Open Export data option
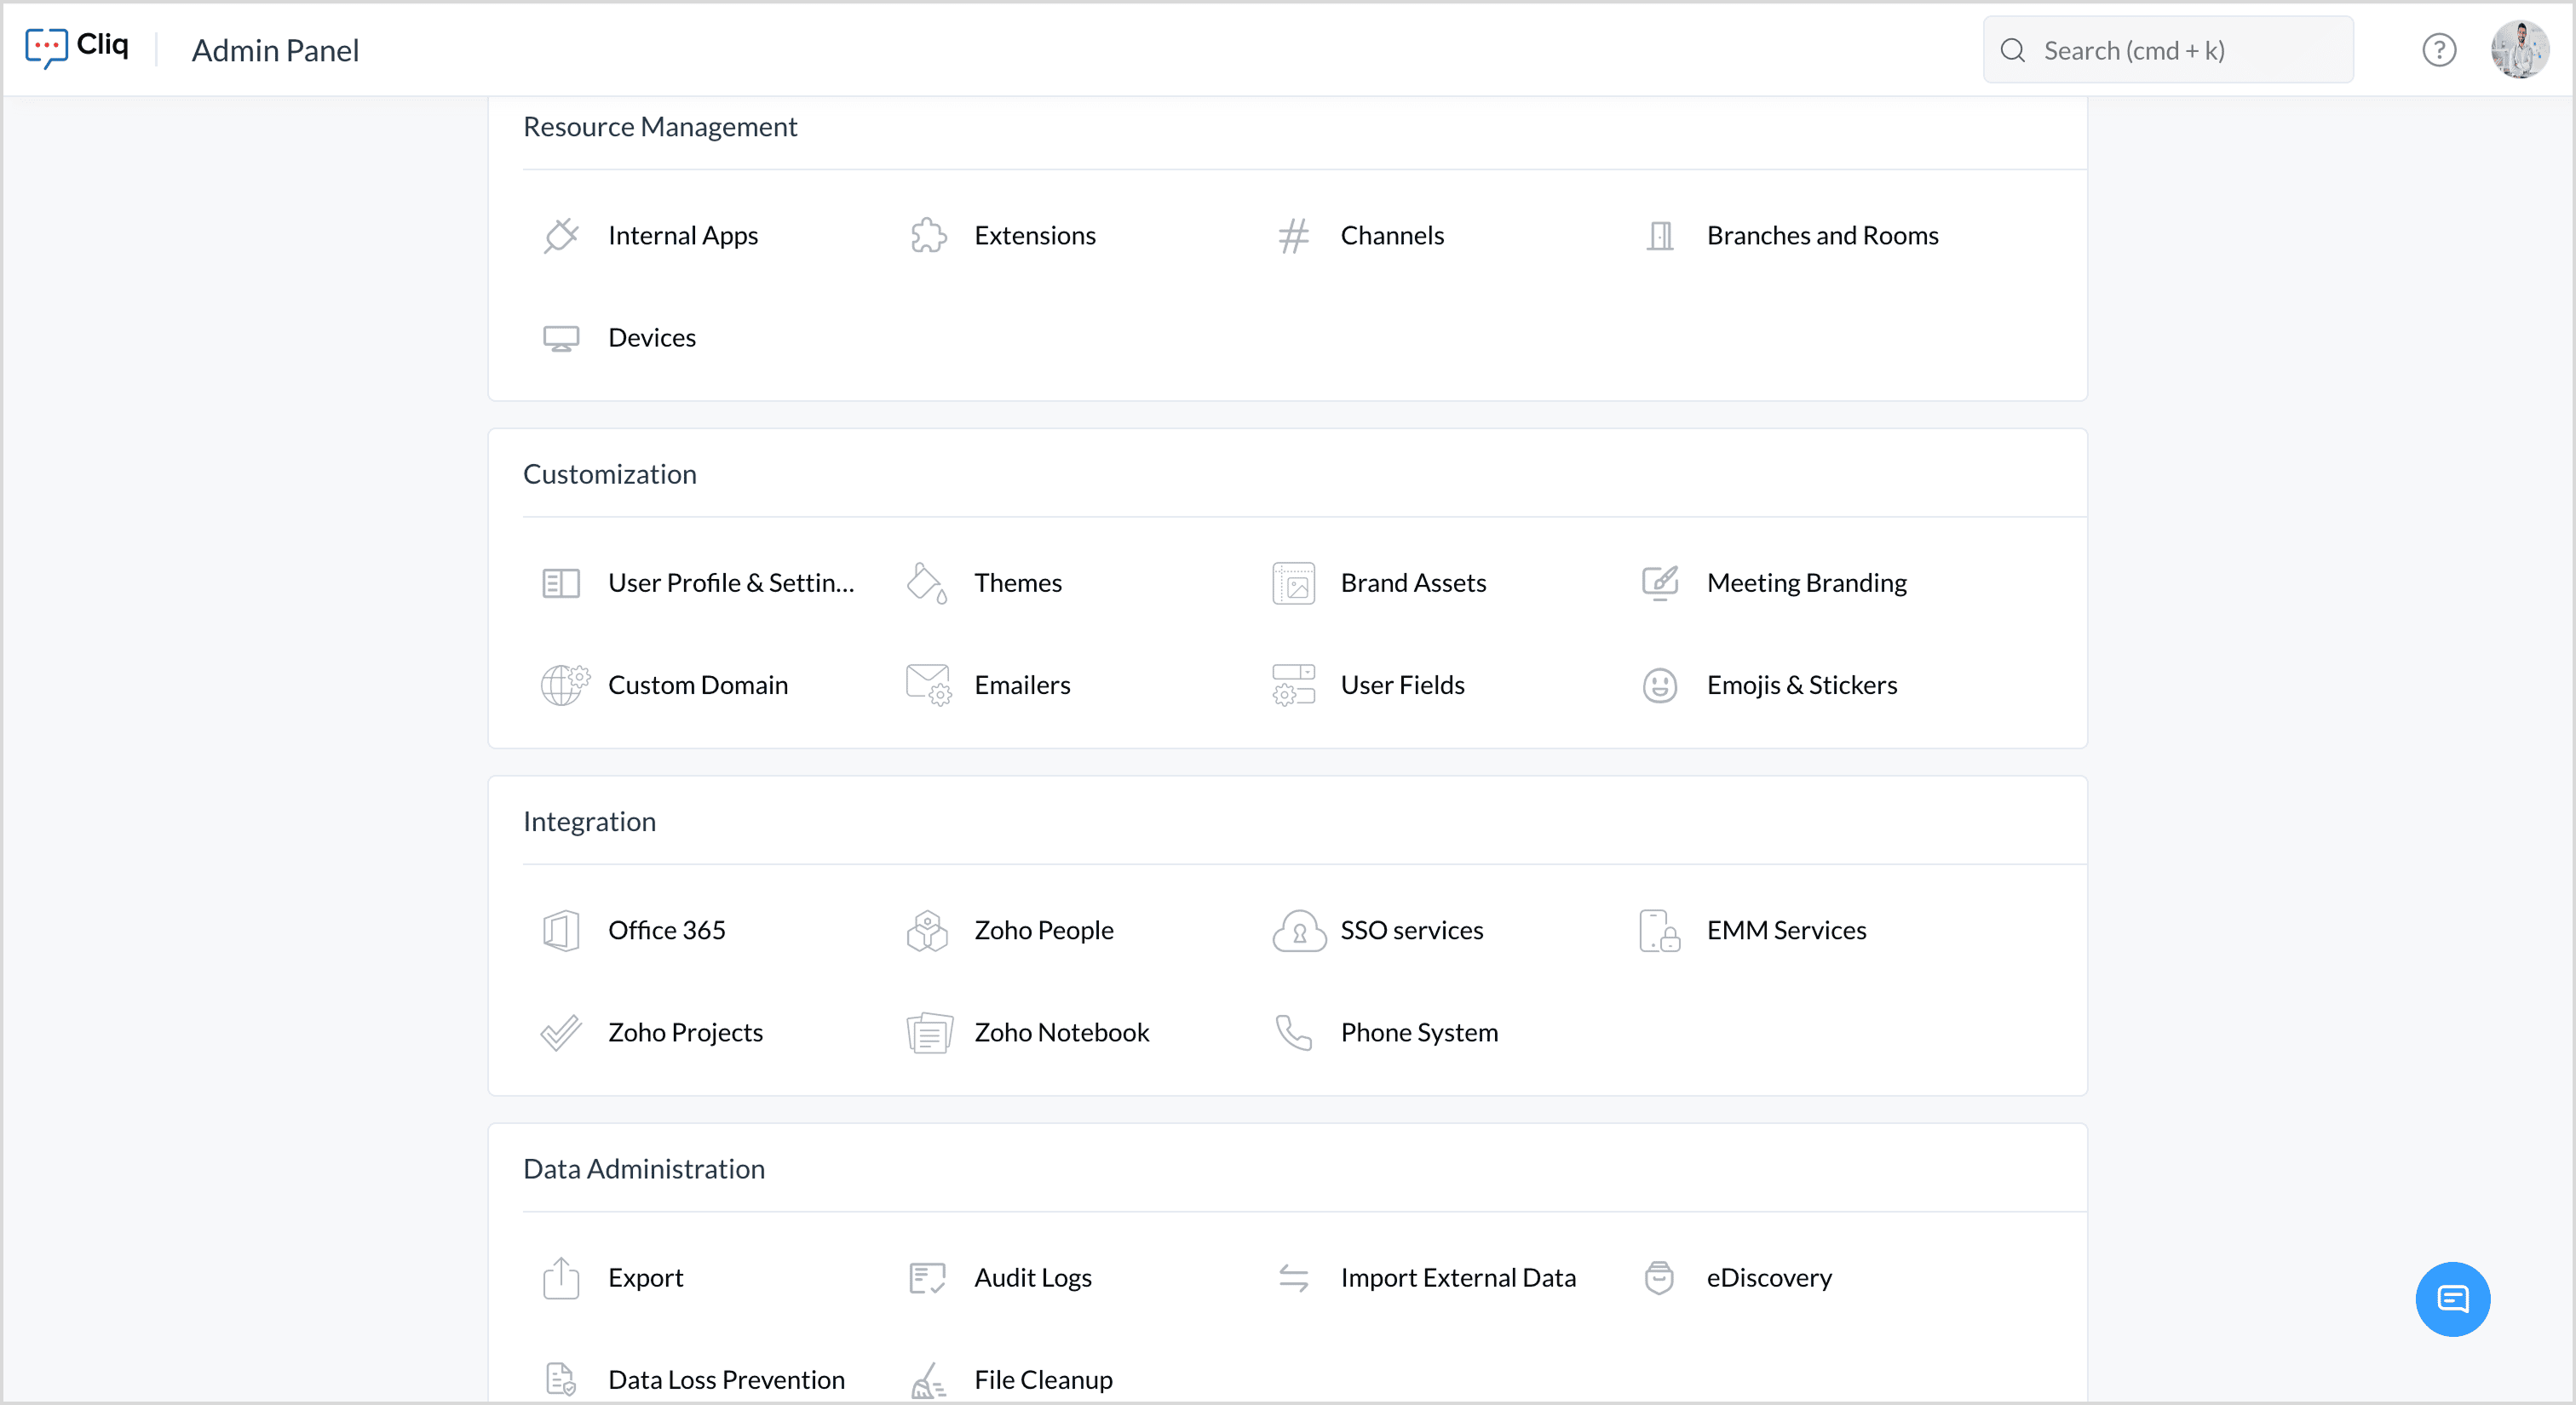Image resolution: width=2576 pixels, height=1405 pixels. pyautogui.click(x=645, y=1278)
